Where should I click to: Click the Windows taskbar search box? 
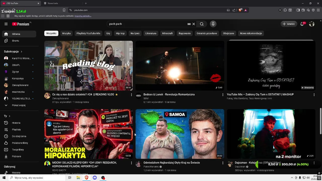pyautogui.click(x=37, y=178)
